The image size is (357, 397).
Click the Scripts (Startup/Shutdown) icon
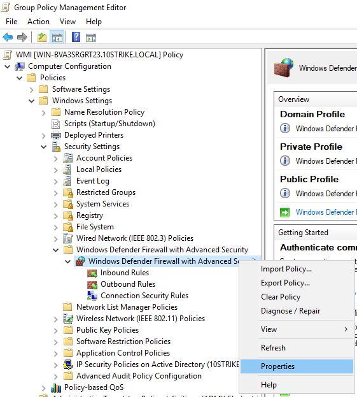click(55, 124)
